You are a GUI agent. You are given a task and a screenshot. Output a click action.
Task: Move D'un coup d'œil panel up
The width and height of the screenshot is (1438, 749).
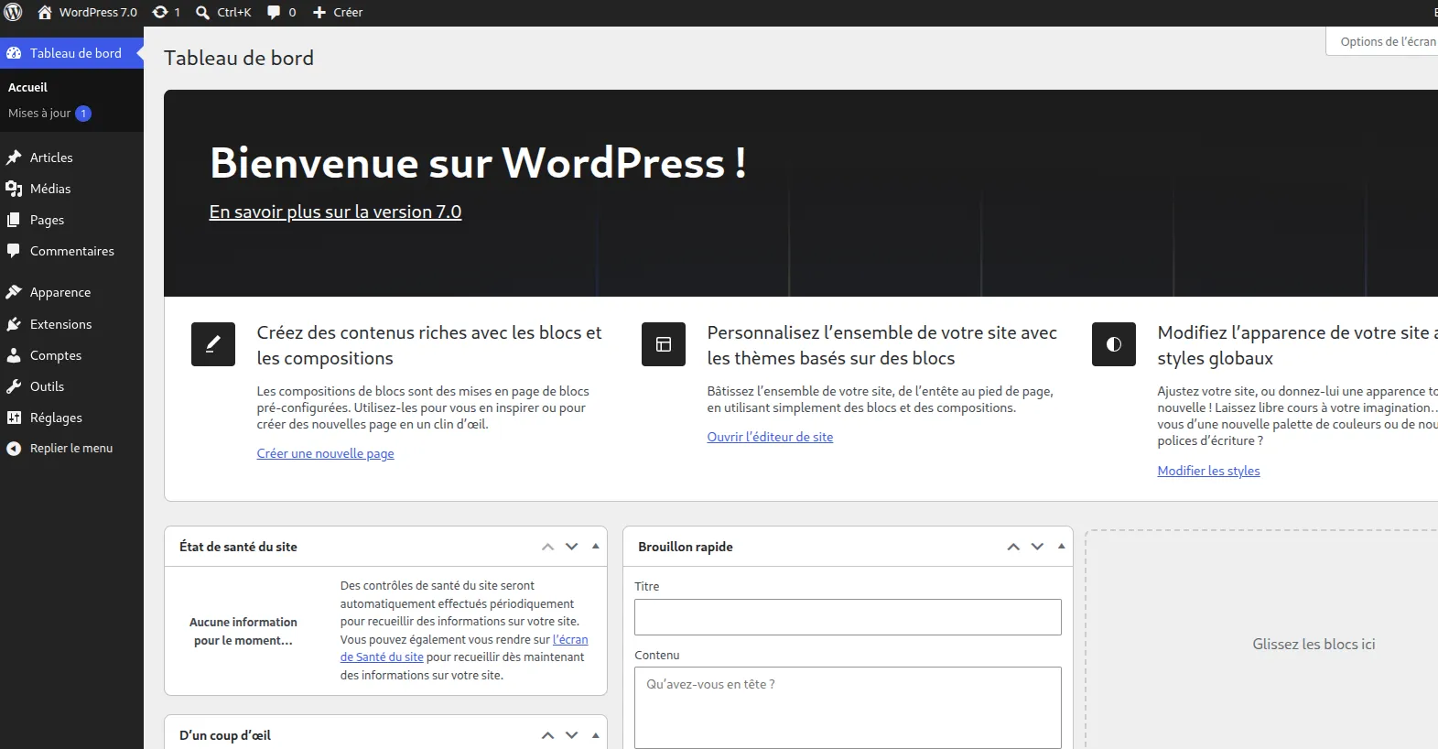coord(548,735)
